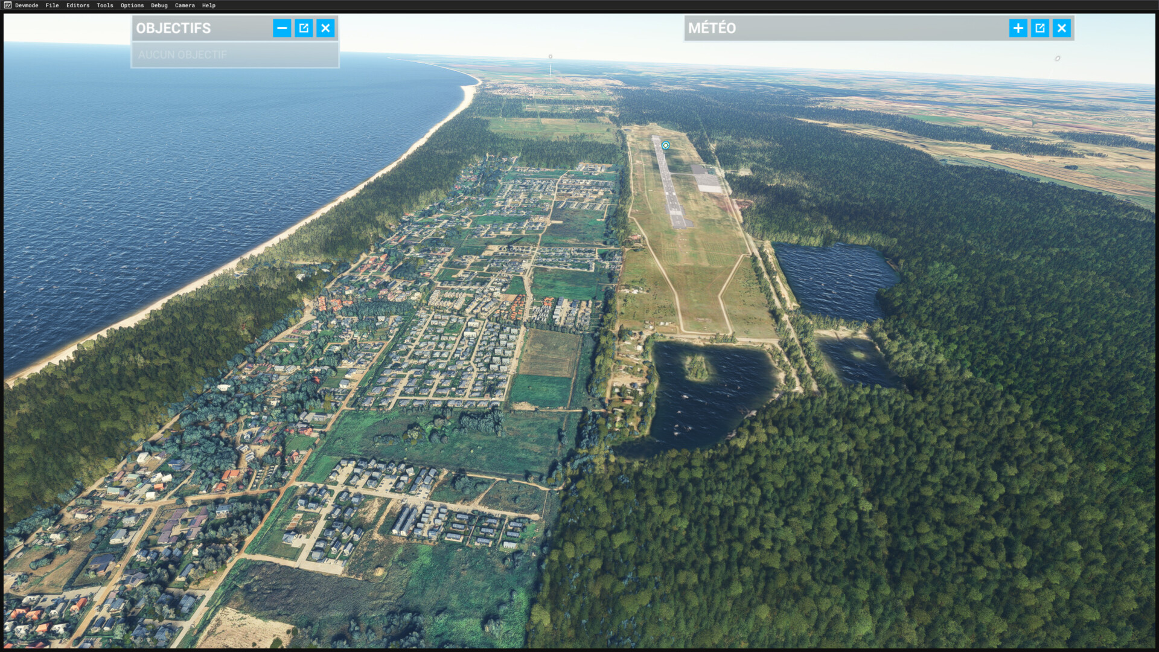Viewport: 1159px width, 652px height.
Task: Select the far-right horizon POI marker
Action: (1057, 59)
